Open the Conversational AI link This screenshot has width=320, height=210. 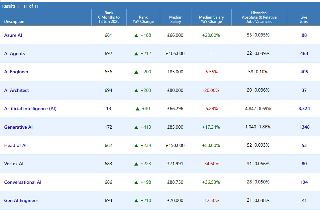pyautogui.click(x=23, y=182)
